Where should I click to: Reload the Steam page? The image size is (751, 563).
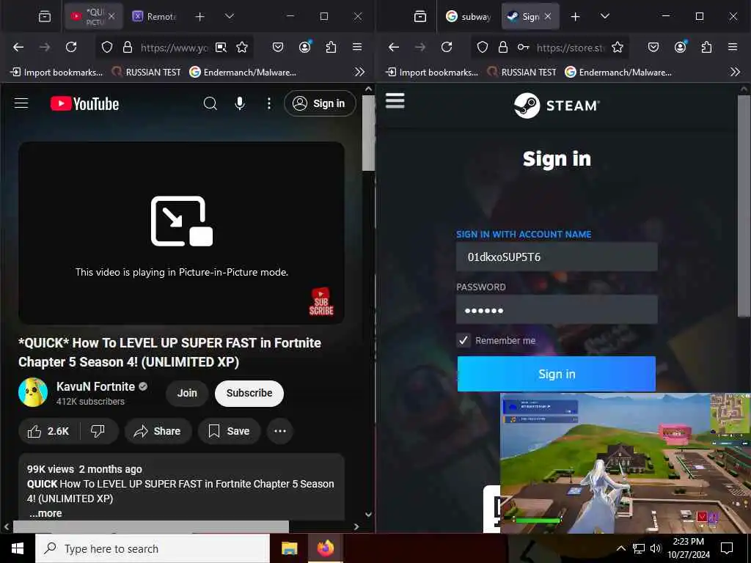click(x=447, y=47)
